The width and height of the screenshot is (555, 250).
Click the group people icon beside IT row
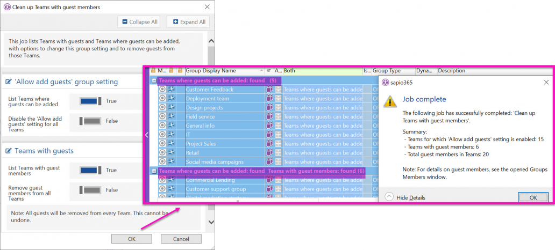tap(172, 135)
